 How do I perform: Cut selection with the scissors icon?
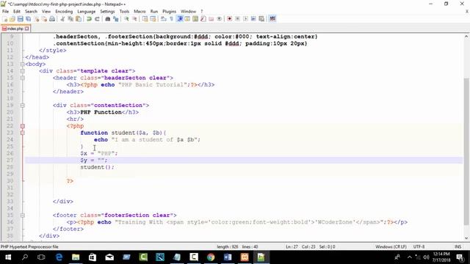tap(62, 19)
